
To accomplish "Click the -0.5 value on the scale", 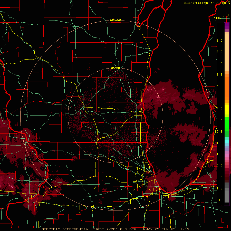I will pyautogui.click(x=218, y=177).
